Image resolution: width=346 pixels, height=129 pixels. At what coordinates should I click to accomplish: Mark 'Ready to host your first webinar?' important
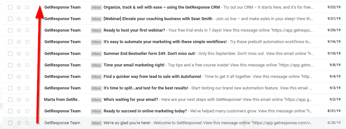point(27,30)
